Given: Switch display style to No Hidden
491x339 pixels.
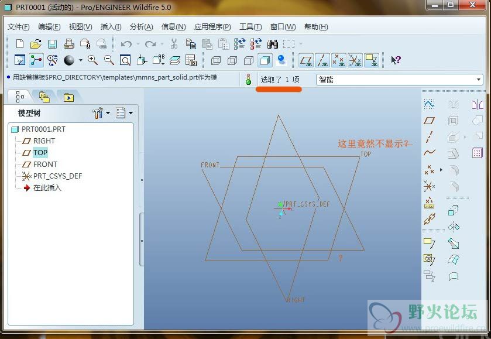Looking at the screenshot, I should pyautogui.click(x=248, y=60).
